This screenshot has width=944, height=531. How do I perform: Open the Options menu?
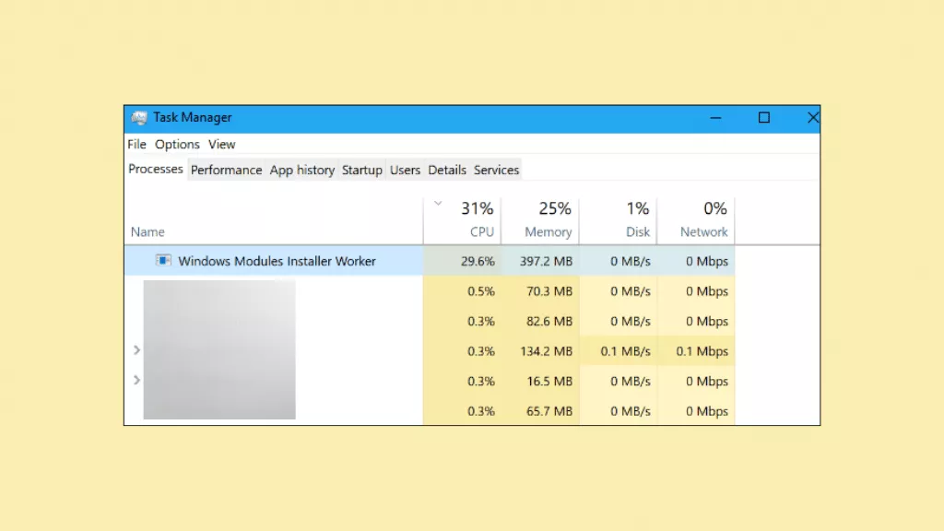pyautogui.click(x=177, y=145)
